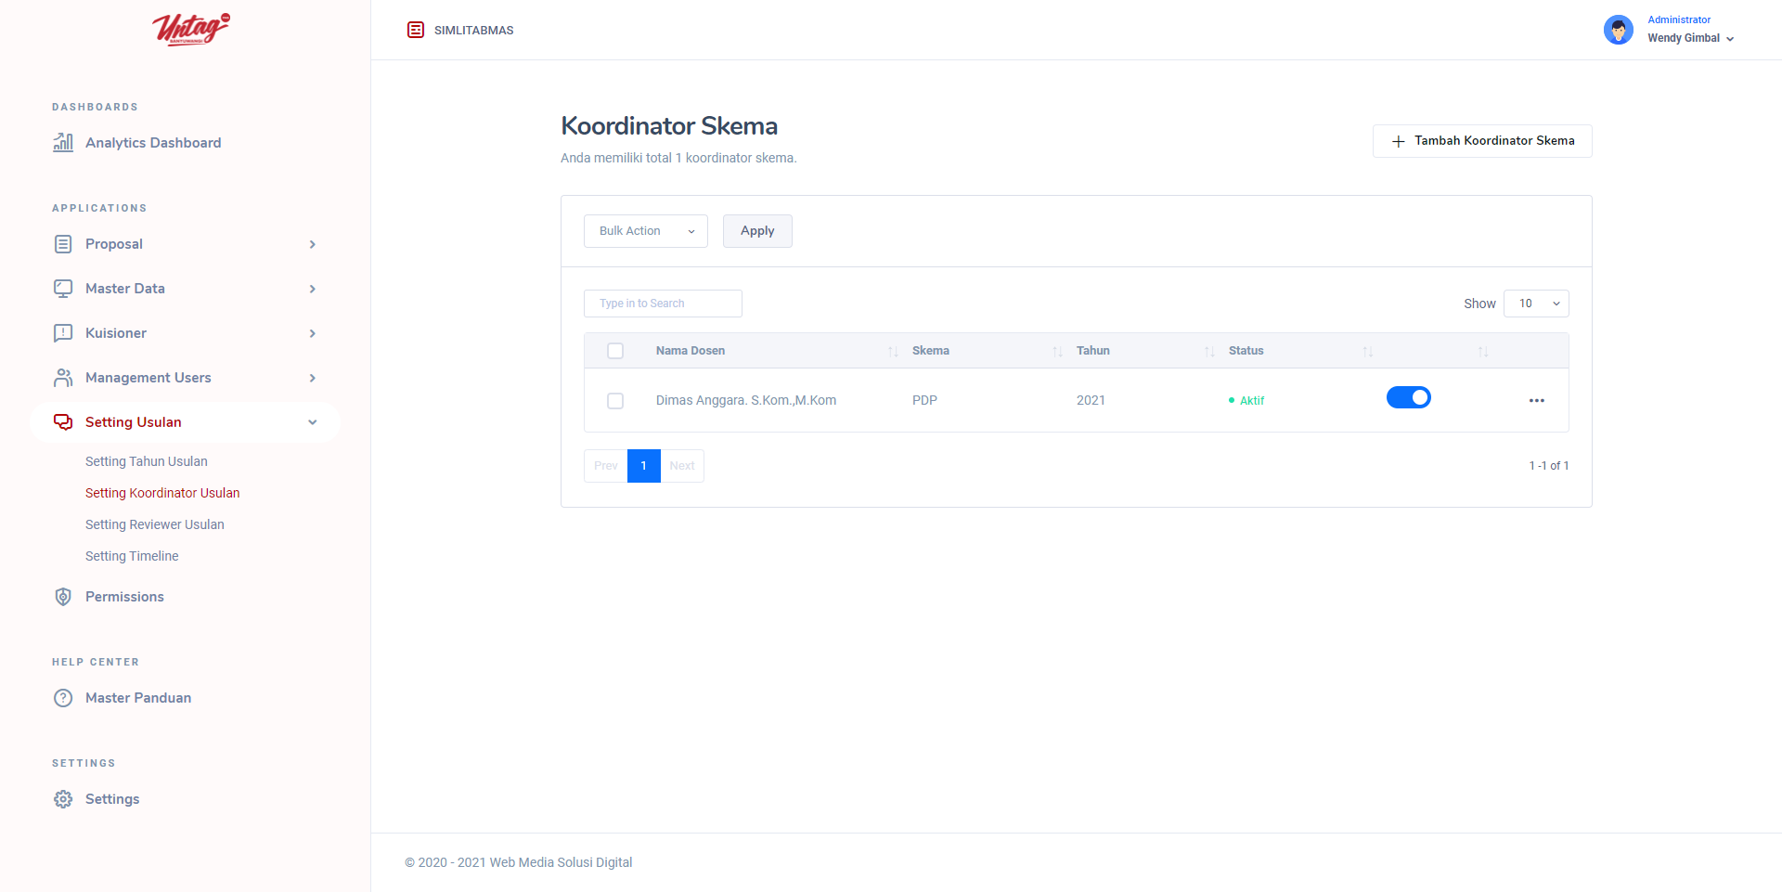The image size is (1782, 892).
Task: Open the Show entries count dropdown
Action: click(x=1536, y=304)
